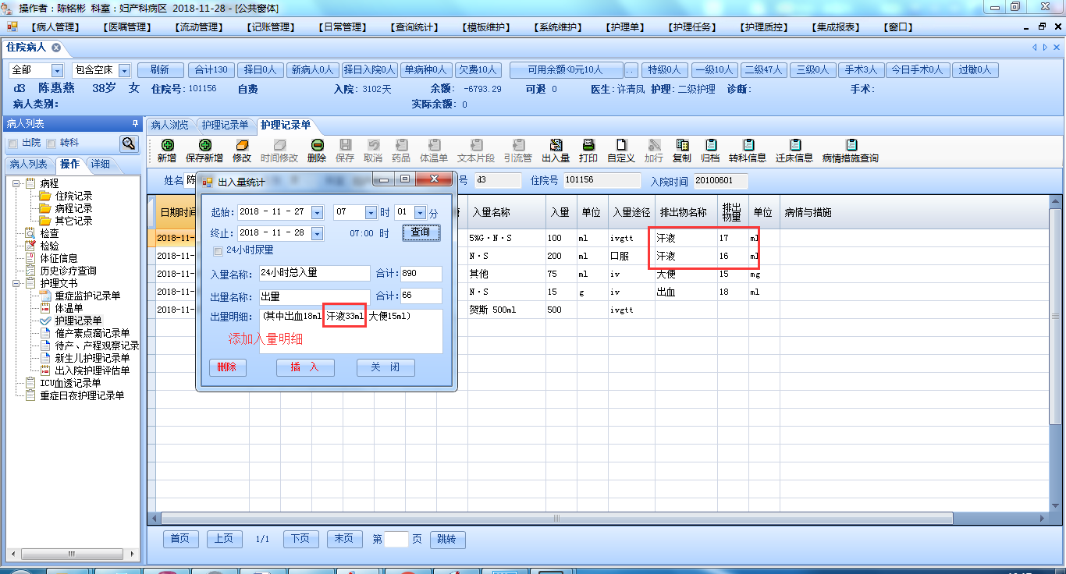Enable the 24小时尿量 checkbox

click(219, 250)
